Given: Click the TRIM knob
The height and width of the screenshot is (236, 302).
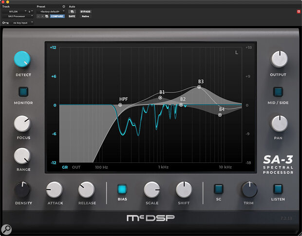Looking at the screenshot, I should click(249, 189).
